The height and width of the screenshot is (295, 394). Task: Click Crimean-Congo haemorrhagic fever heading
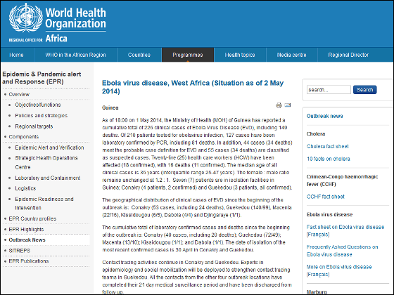[342, 181]
